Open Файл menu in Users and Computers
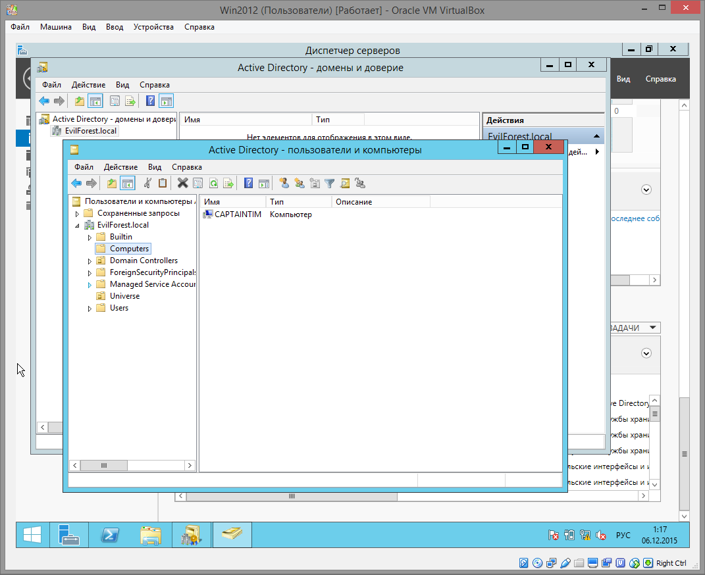 (x=84, y=167)
